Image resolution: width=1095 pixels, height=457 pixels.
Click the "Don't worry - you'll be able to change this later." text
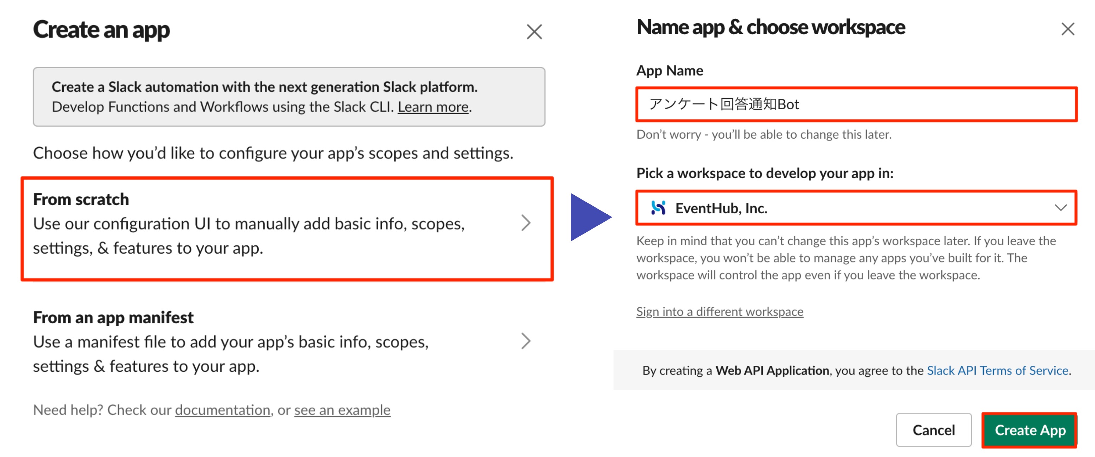pyautogui.click(x=763, y=134)
